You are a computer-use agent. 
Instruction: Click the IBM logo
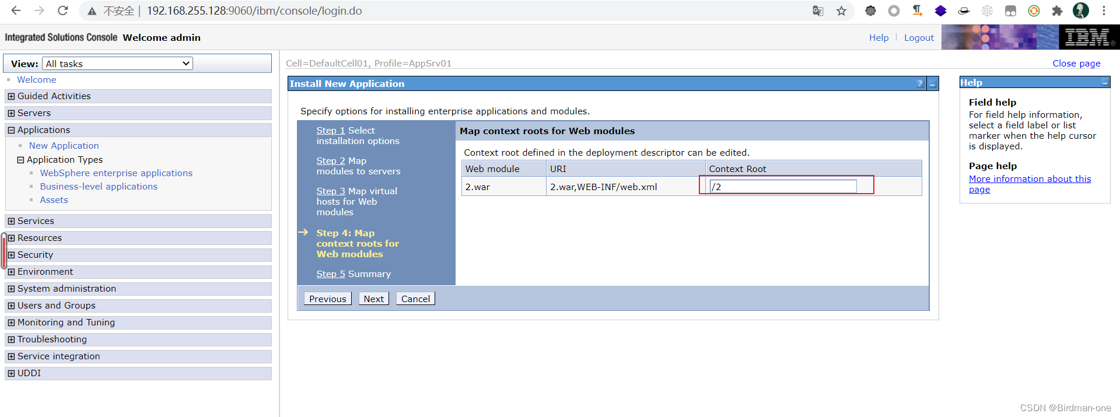point(1088,37)
